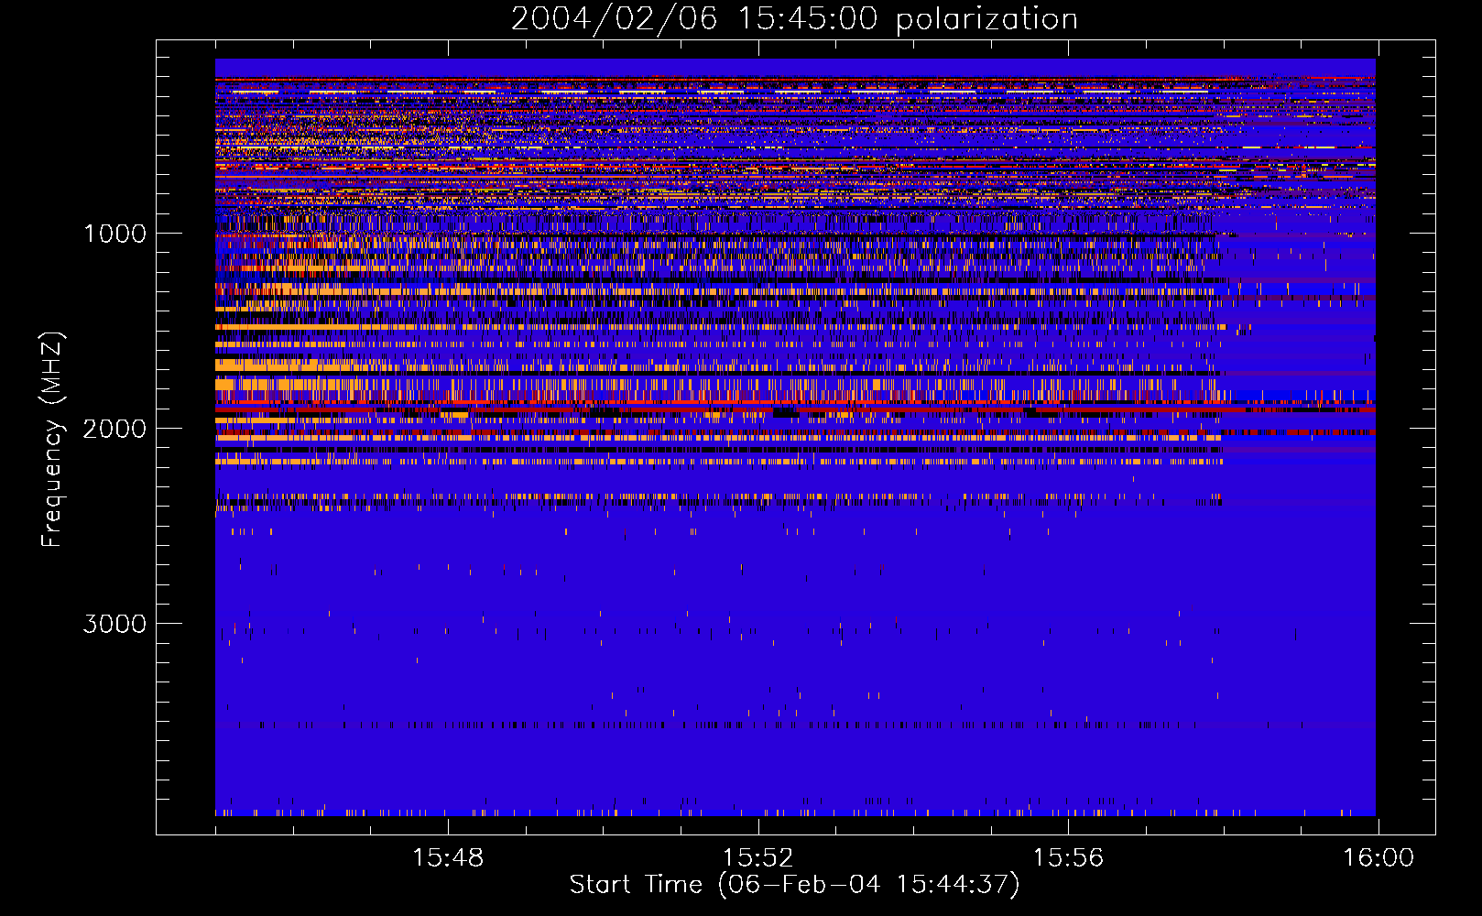Select the y-axis label 'Frequency (MHZ)'
This screenshot has width=1482, height=916.
tap(52, 440)
